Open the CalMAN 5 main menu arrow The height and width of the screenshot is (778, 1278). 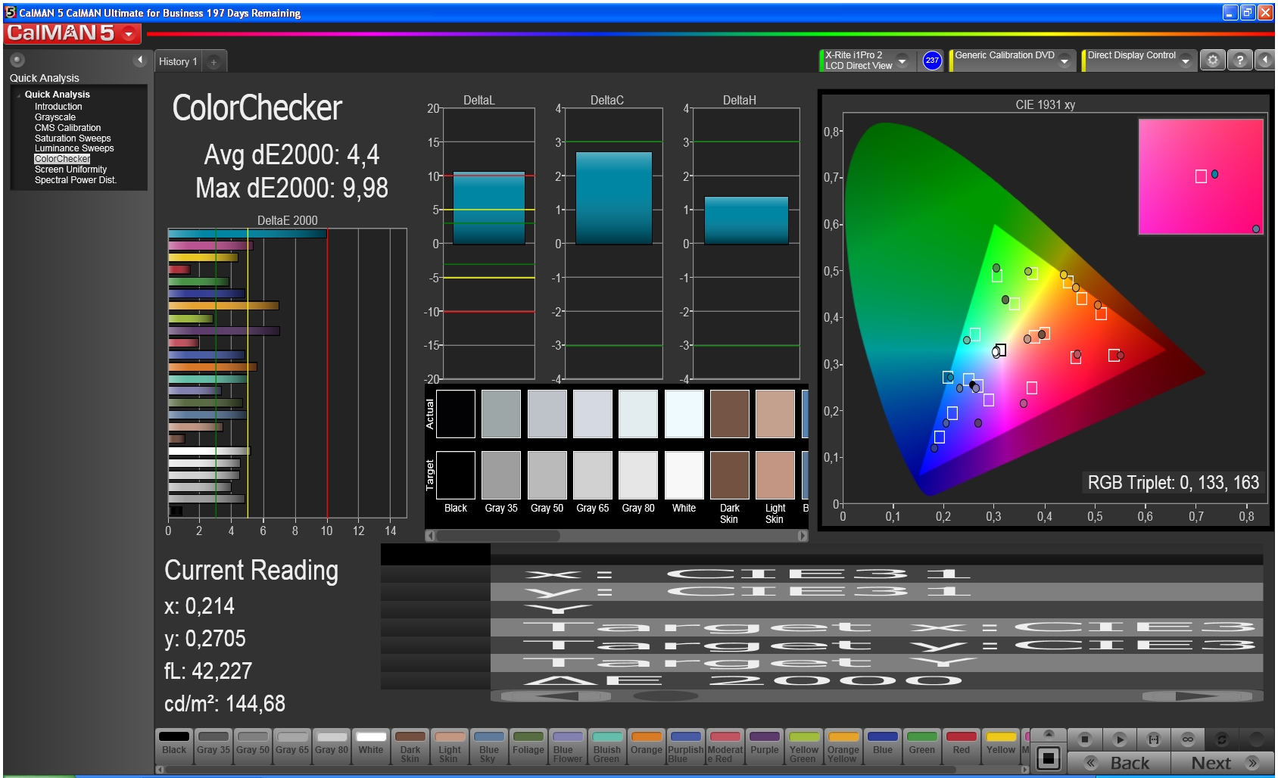[x=129, y=33]
